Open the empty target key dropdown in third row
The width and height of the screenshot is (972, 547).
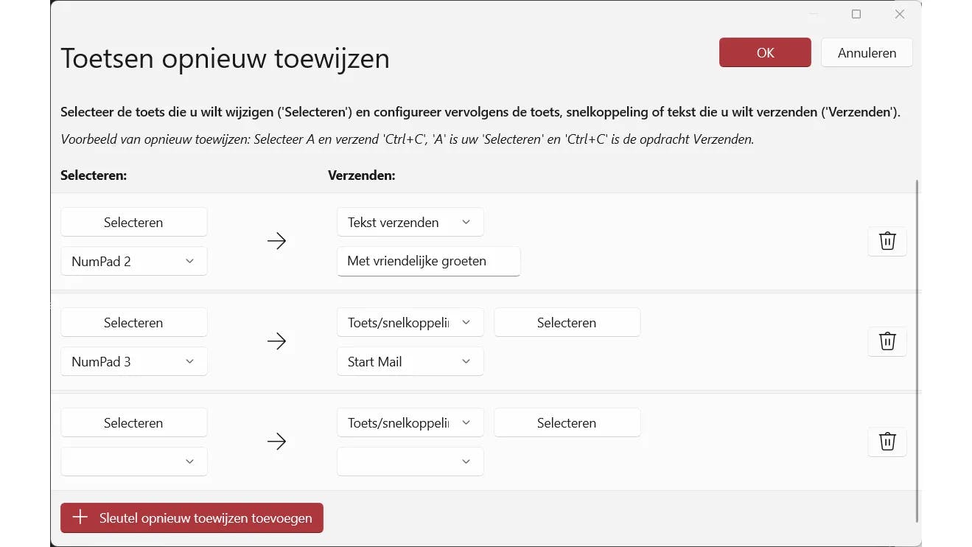pyautogui.click(x=410, y=461)
